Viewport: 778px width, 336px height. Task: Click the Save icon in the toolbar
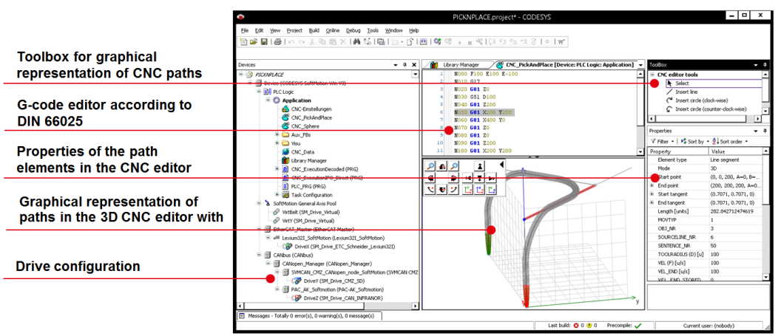tap(265, 42)
